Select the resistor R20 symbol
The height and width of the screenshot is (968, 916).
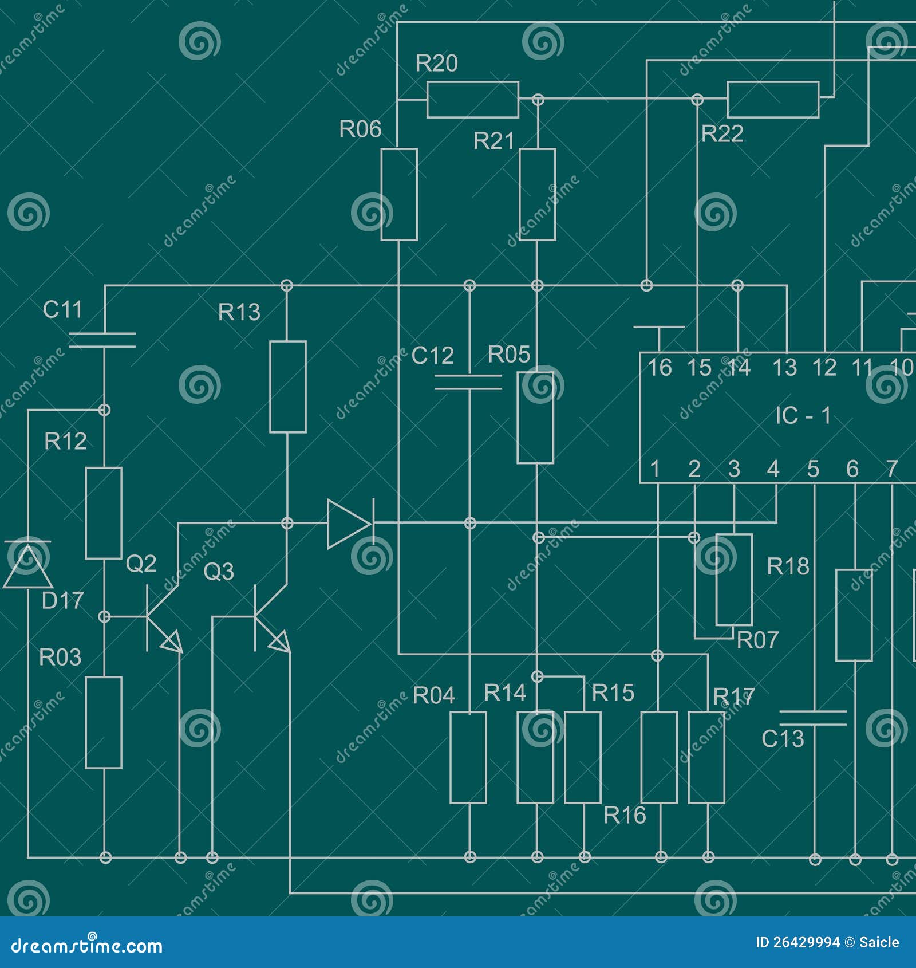pyautogui.click(x=472, y=99)
